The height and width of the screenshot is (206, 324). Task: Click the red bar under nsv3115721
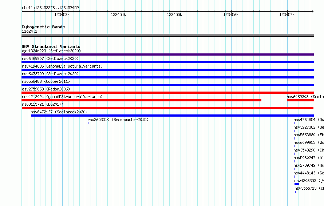click(x=167, y=108)
